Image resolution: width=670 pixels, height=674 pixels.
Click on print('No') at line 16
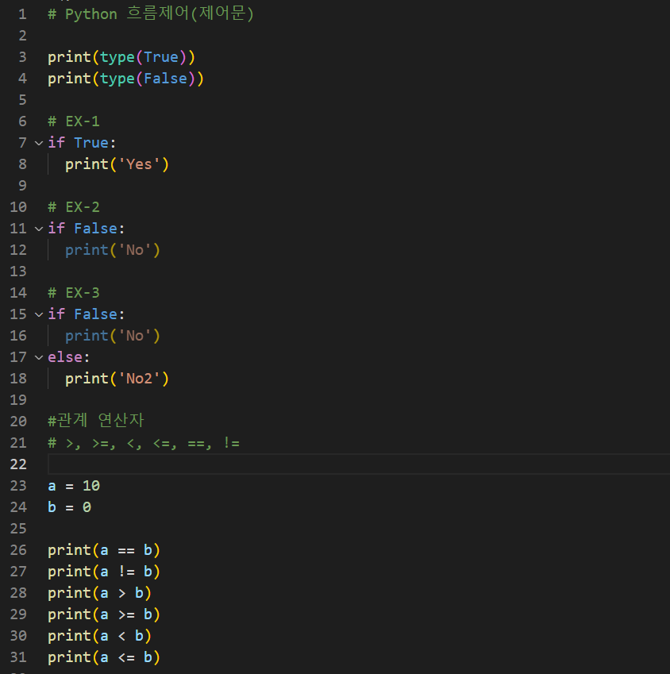pos(113,336)
